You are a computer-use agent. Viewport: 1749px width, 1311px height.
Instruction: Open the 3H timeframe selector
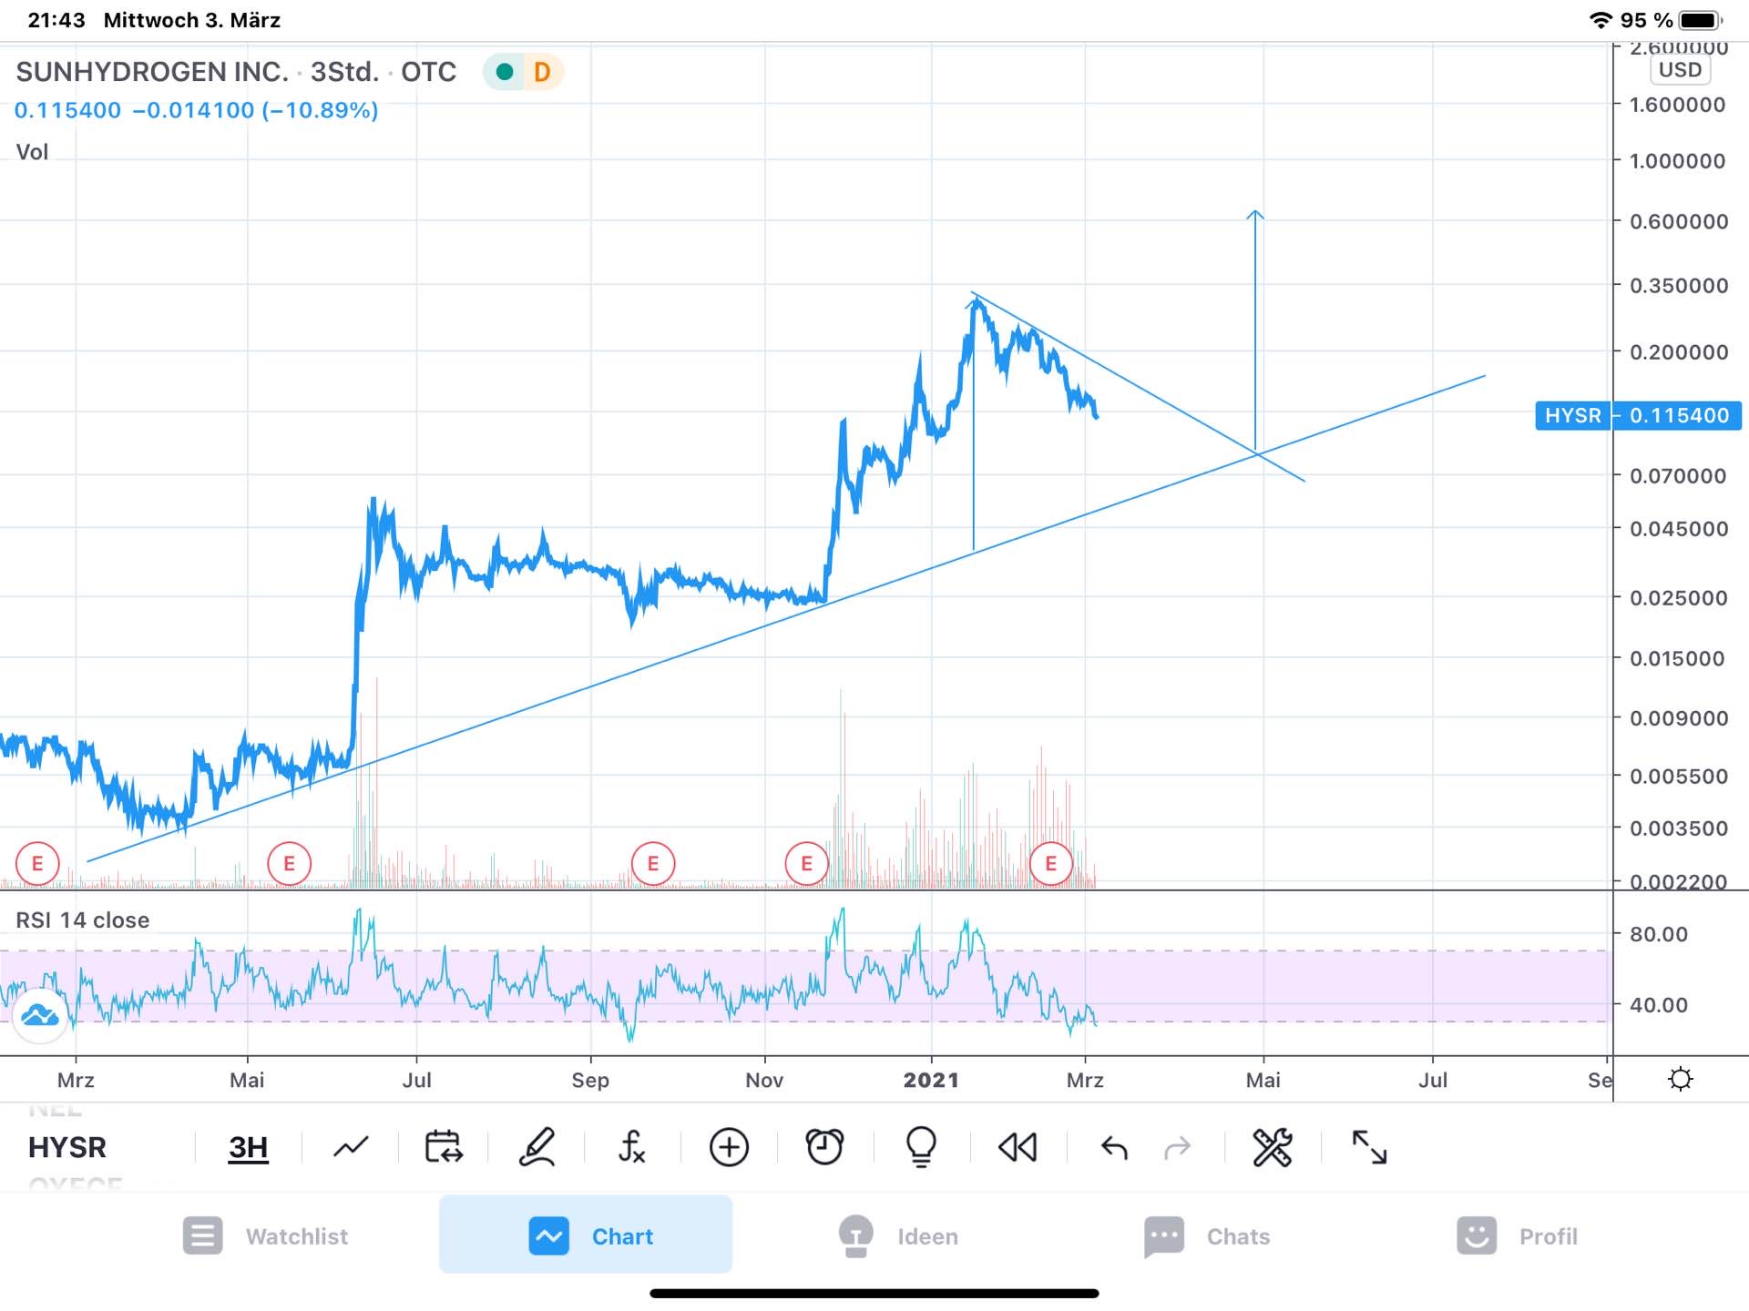click(x=248, y=1147)
